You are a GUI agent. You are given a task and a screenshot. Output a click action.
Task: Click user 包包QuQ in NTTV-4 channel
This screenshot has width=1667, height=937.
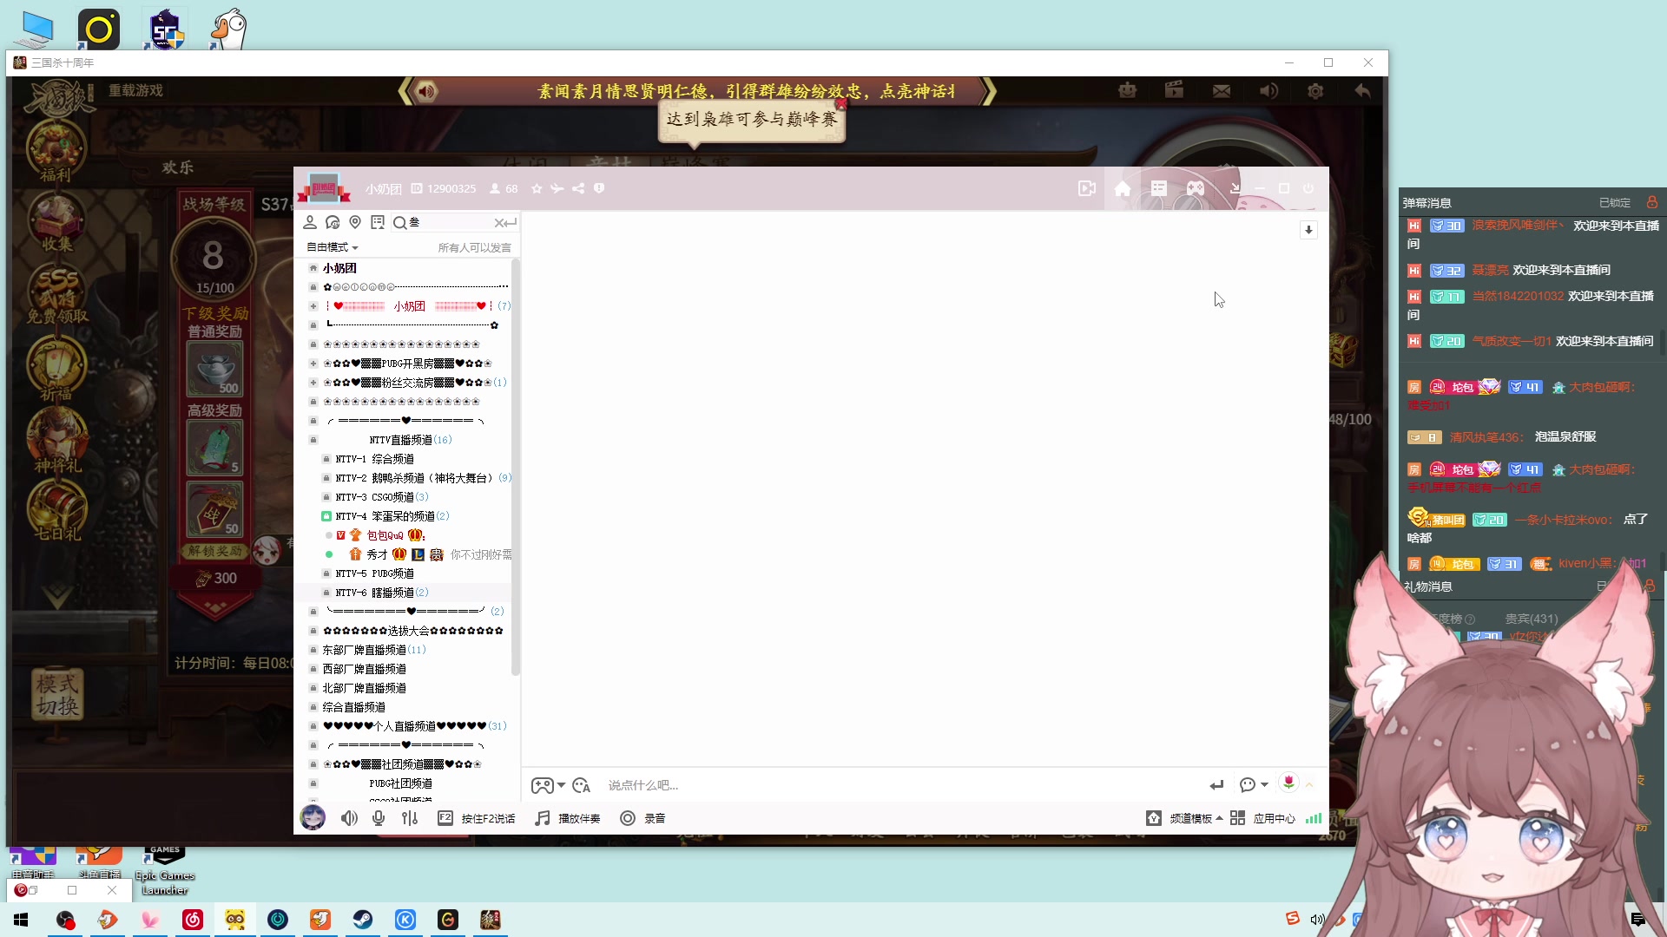coord(385,535)
